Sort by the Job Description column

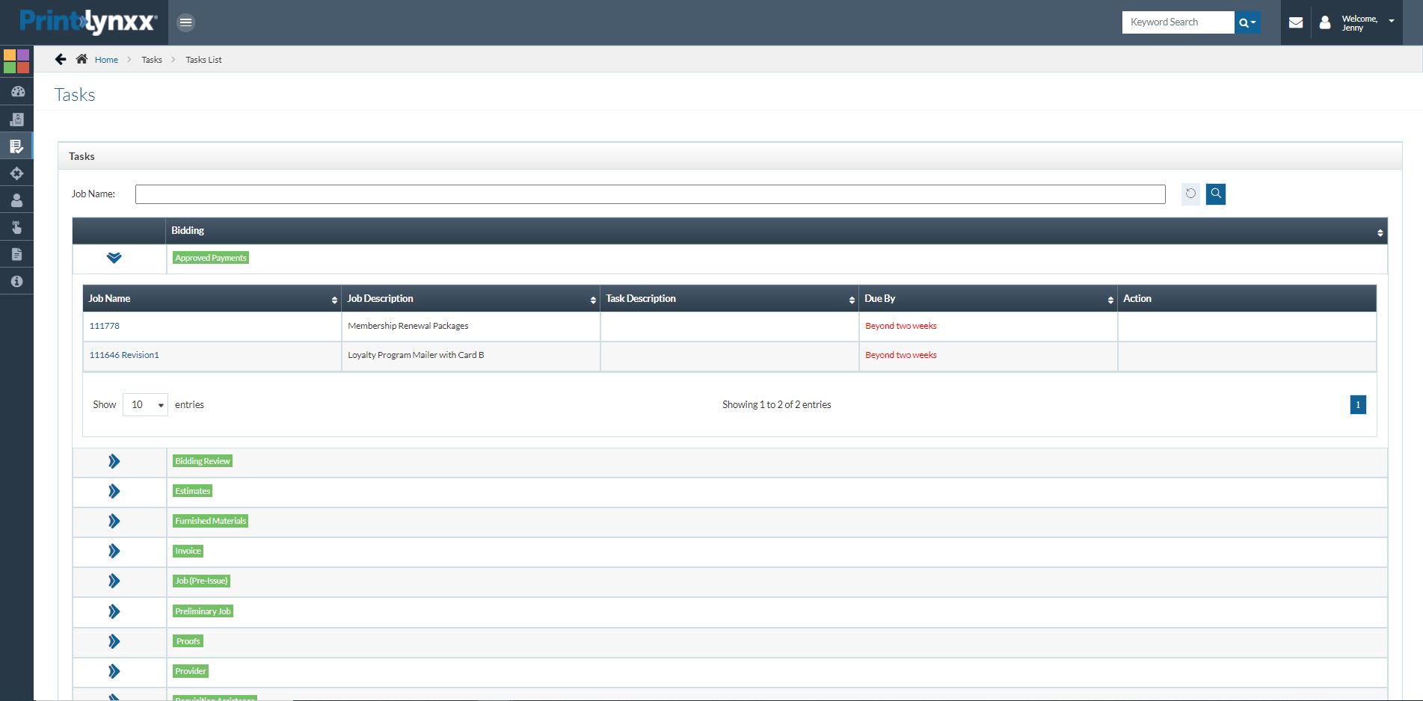point(593,300)
